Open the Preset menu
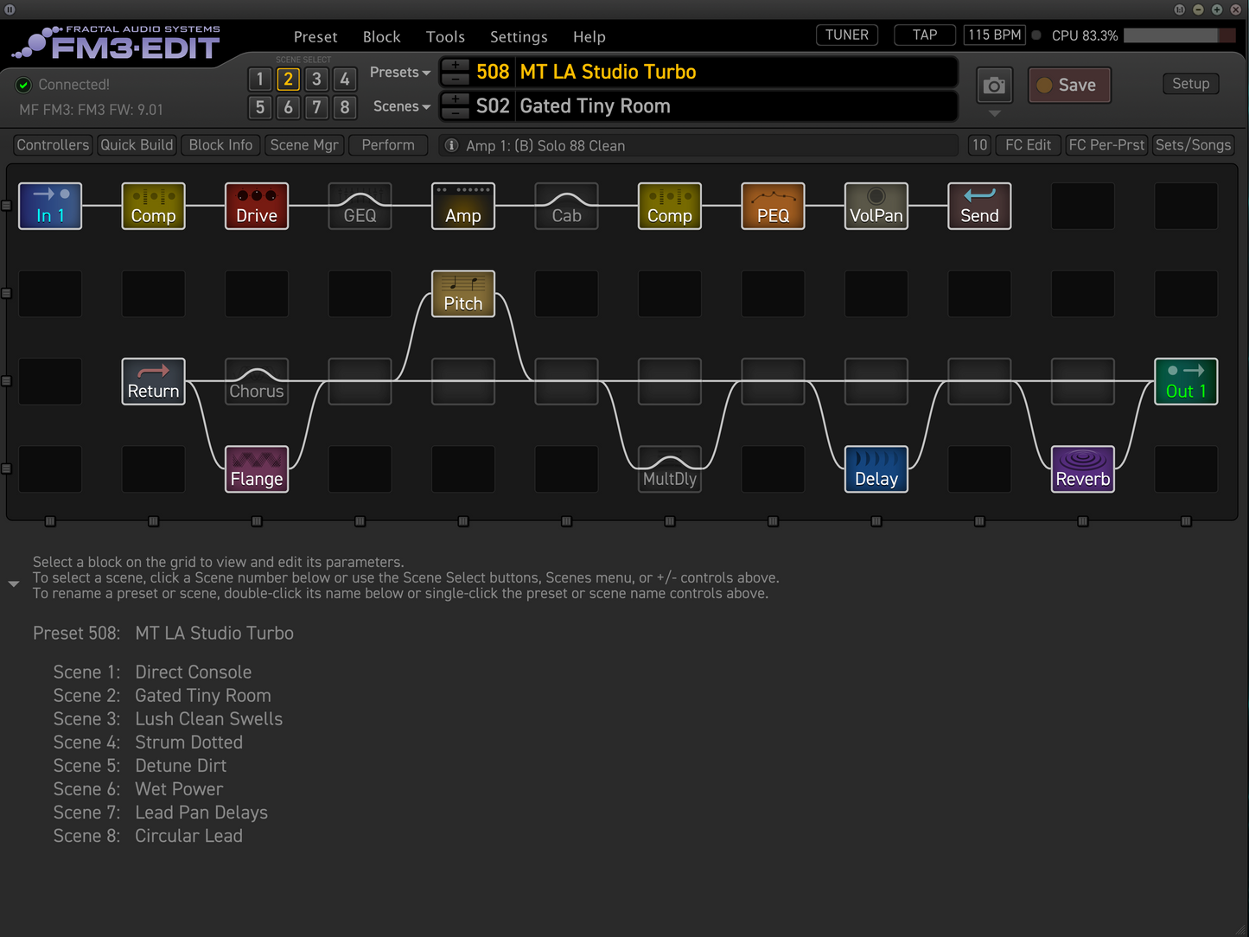 [x=315, y=37]
